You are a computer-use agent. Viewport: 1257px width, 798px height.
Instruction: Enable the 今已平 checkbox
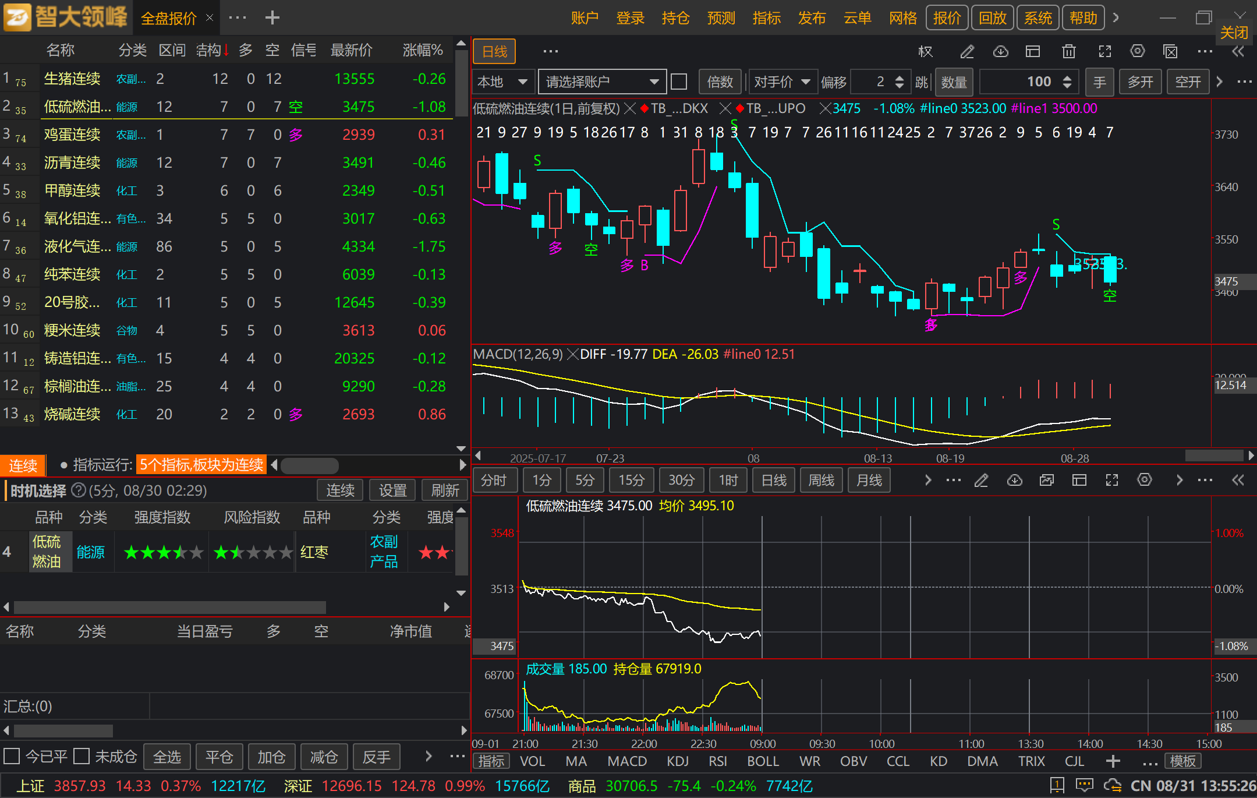click(12, 756)
